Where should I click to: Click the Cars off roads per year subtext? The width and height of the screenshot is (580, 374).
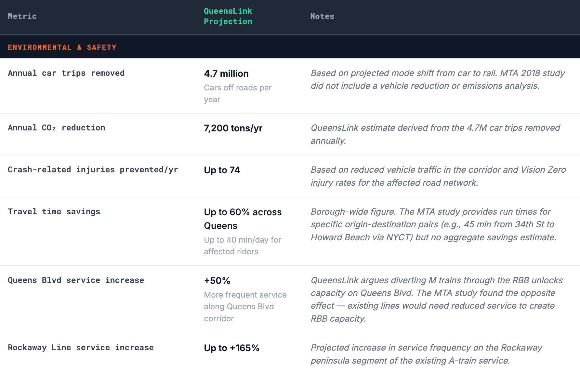click(x=238, y=93)
